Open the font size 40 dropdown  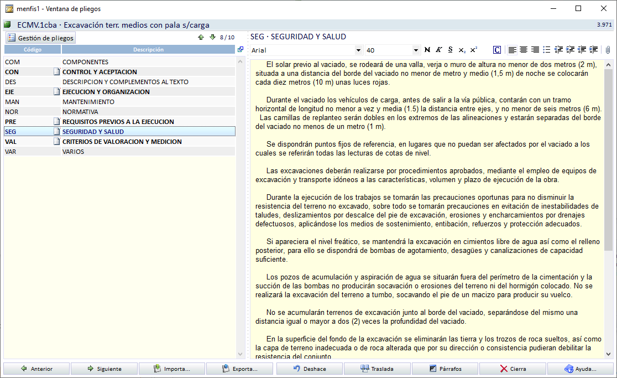click(x=416, y=50)
